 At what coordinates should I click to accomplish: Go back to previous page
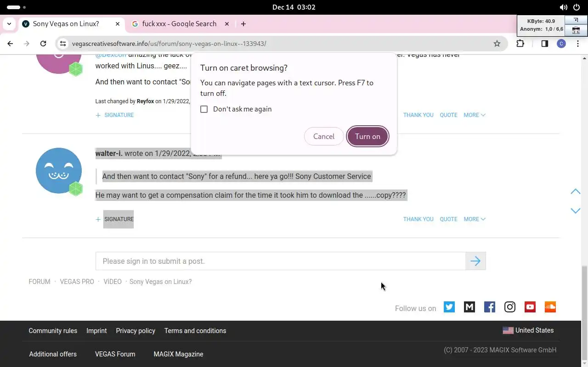pos(10,44)
